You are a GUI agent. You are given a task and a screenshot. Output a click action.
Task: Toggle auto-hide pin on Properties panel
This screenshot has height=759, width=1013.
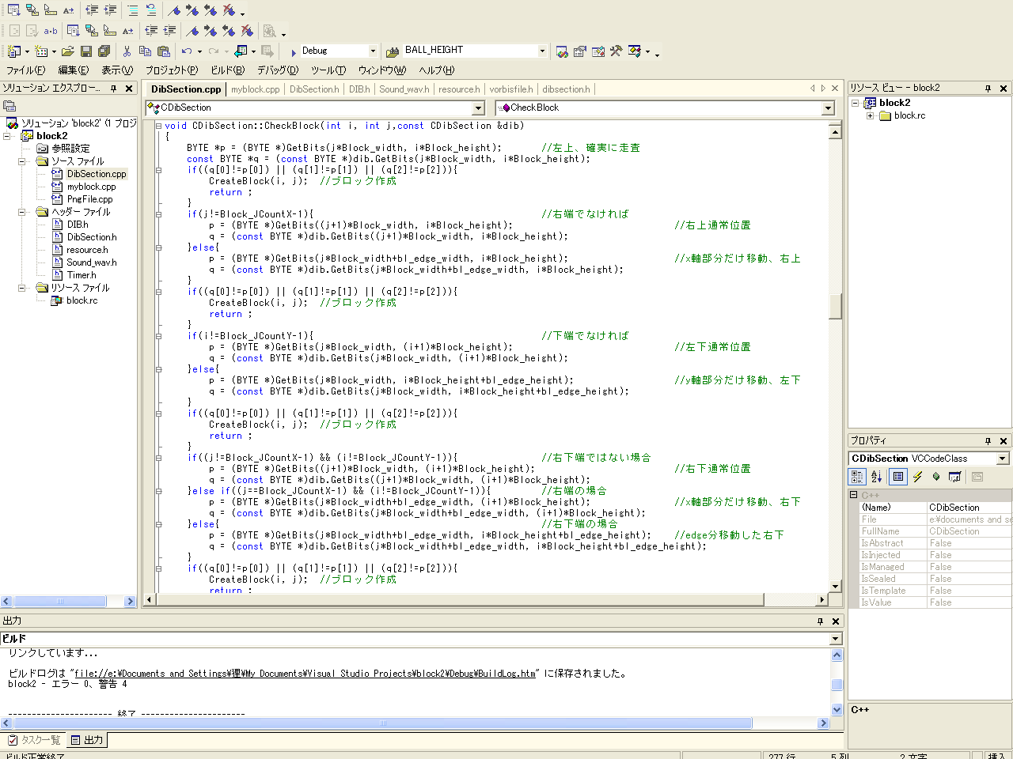tap(988, 441)
